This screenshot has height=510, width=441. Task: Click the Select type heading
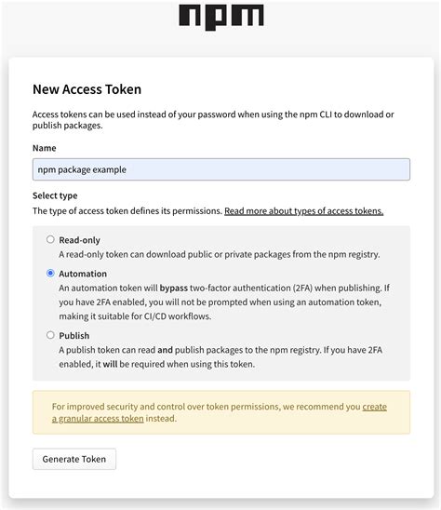[x=55, y=195]
